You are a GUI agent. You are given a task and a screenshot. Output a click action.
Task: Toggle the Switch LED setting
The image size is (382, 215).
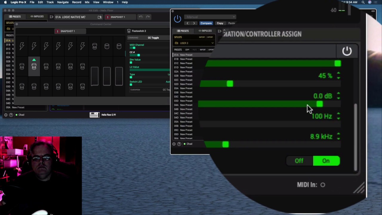point(131,85)
